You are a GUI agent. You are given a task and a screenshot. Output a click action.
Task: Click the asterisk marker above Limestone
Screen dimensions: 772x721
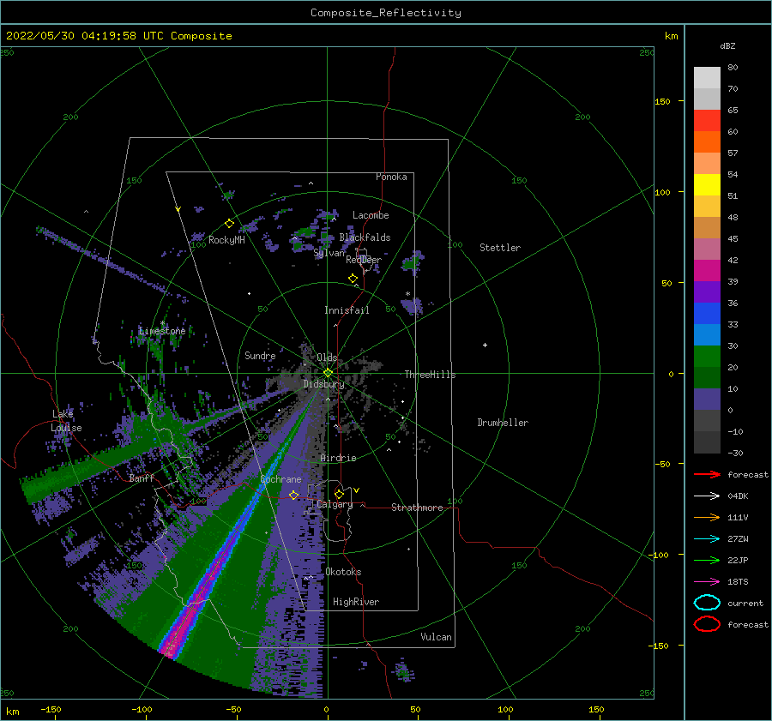[162, 323]
